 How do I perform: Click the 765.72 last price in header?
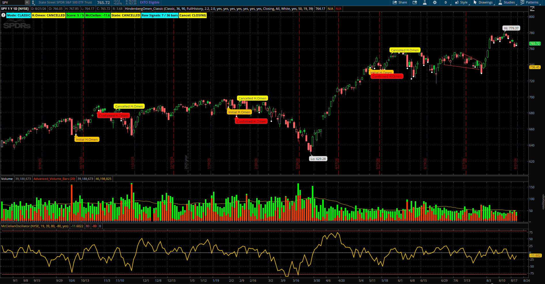(x=103, y=2)
